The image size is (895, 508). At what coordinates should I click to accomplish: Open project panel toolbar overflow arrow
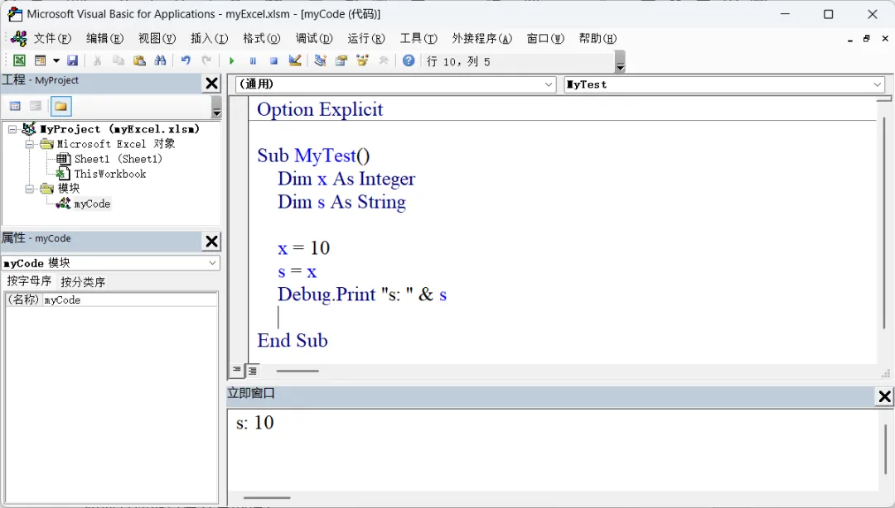216,108
